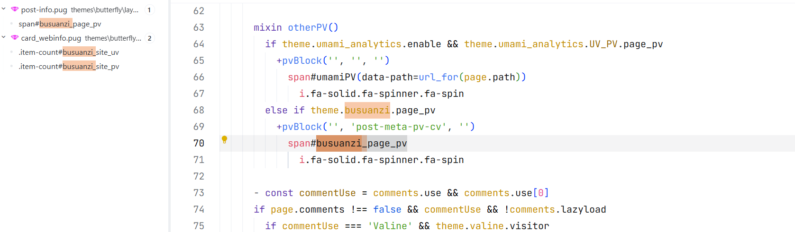Jump to the .item-count#busuanzi_site_pv match
This screenshot has width=795, height=232.
tap(69, 67)
